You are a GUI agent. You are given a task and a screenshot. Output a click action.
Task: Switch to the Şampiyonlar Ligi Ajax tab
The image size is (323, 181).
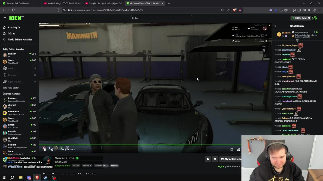[x=103, y=3]
